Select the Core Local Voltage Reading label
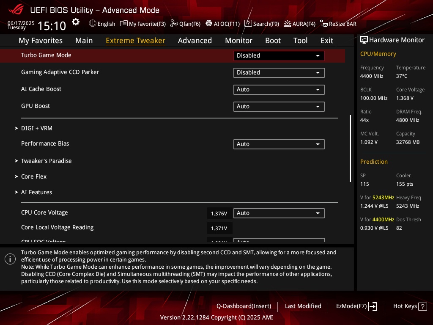This screenshot has height=325, width=433. pyautogui.click(x=57, y=227)
